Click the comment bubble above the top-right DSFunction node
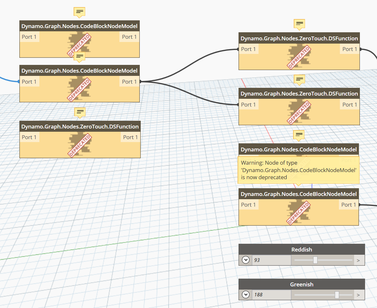The width and height of the screenshot is (377, 308). click(x=299, y=24)
